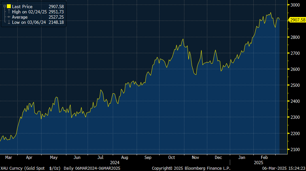Image resolution: width=306 pixels, height=171 pixels.
Task: Click the Oct label on time axis
Action: [172, 157]
